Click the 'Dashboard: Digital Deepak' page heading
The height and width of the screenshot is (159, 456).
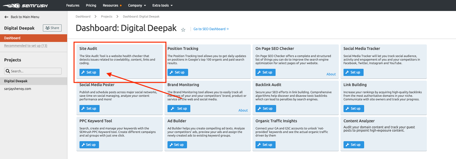tap(126, 28)
